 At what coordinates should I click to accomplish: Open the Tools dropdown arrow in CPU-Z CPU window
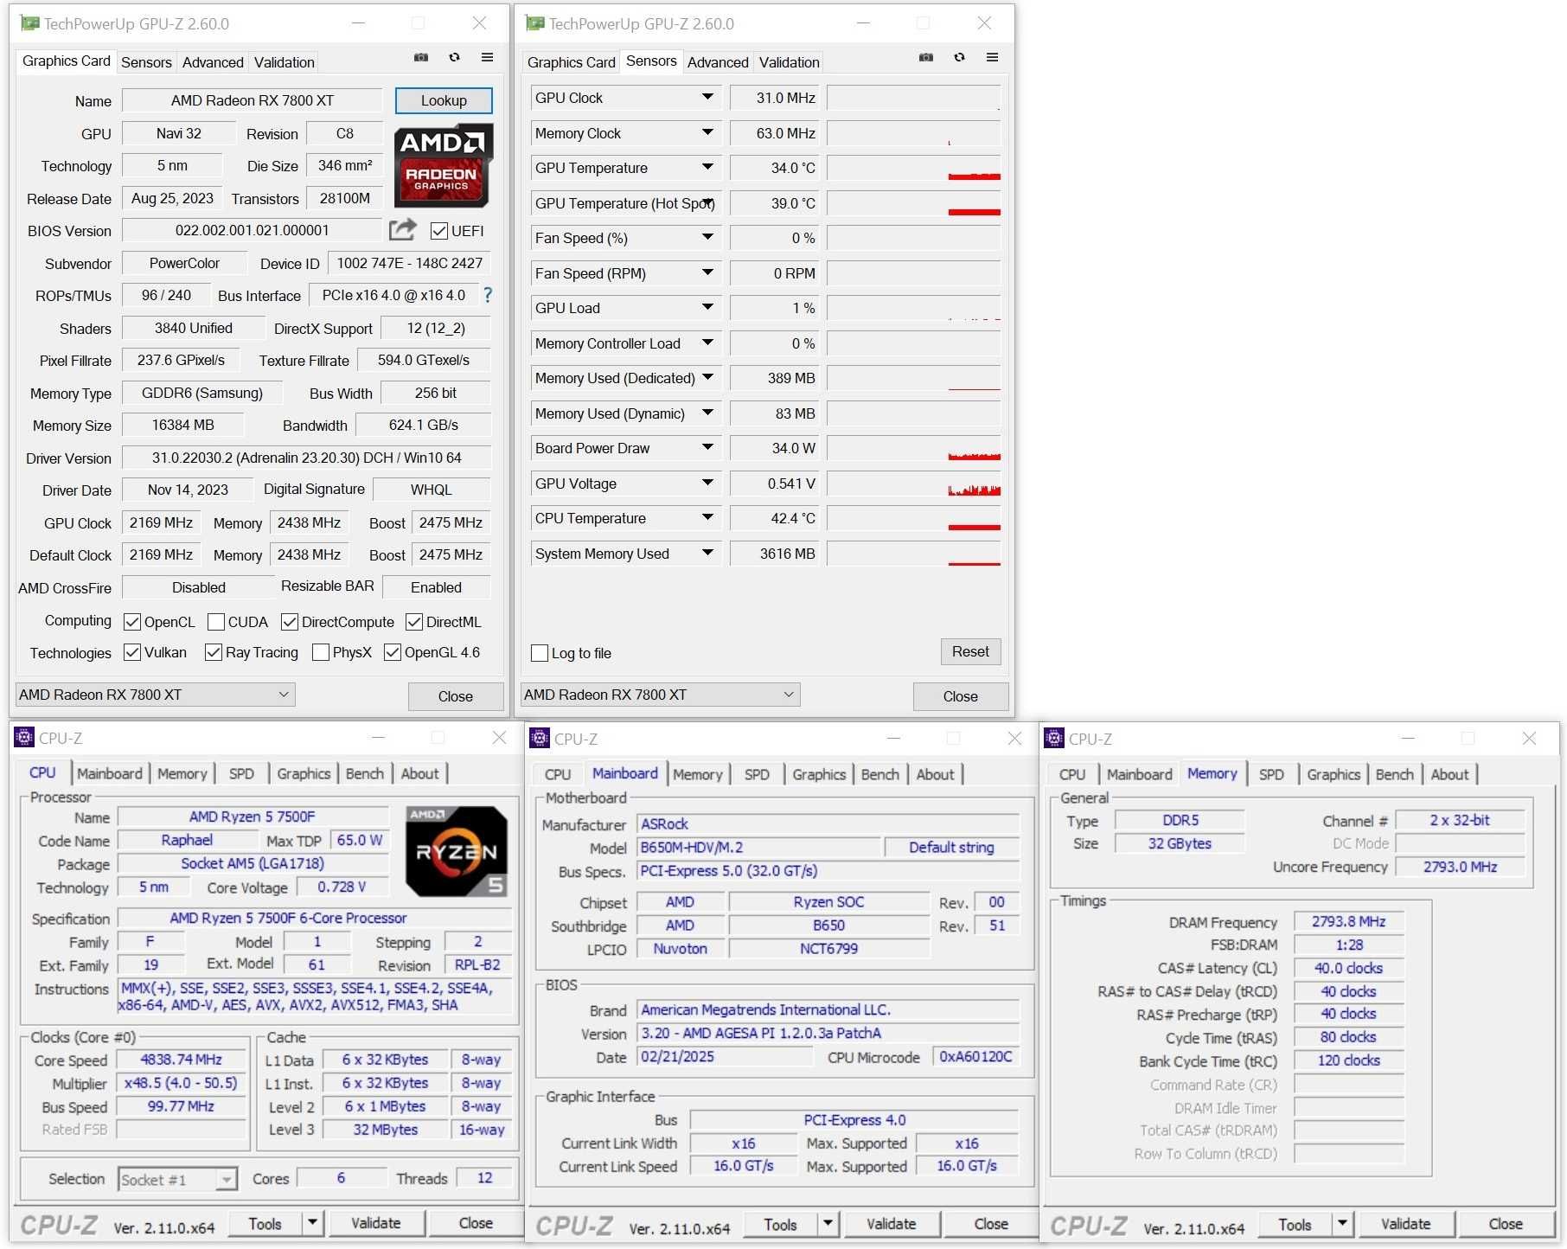pyautogui.click(x=313, y=1223)
